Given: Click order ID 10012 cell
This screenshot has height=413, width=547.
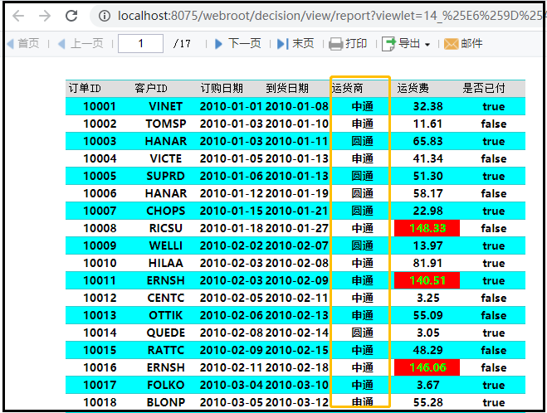Looking at the screenshot, I should (x=100, y=298).
